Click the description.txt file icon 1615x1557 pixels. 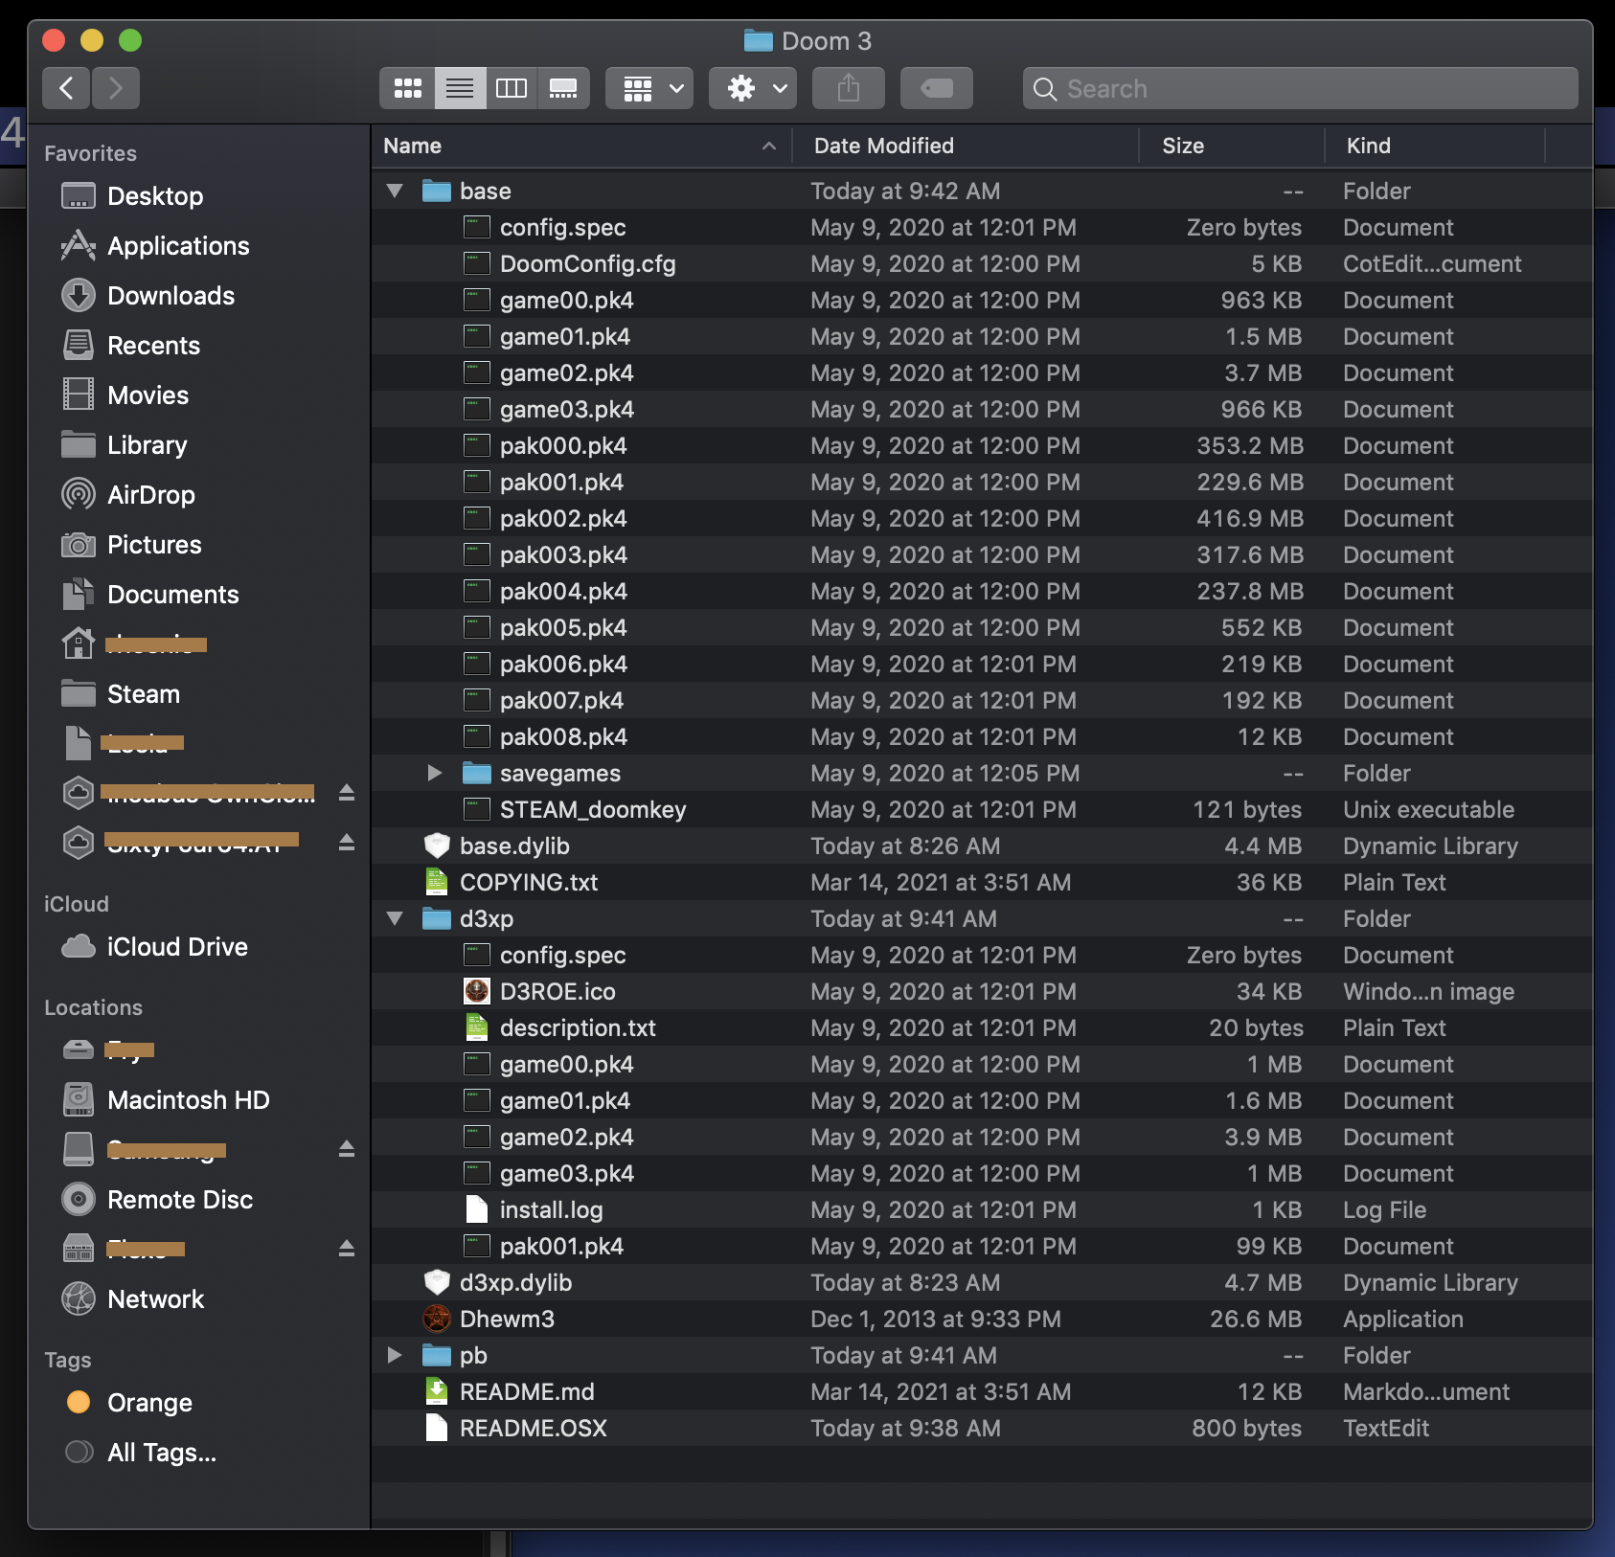point(477,1027)
